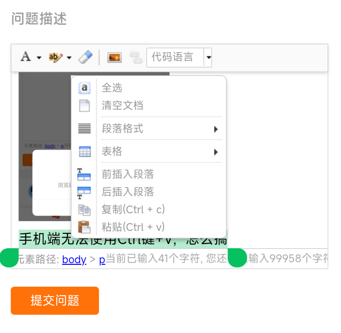Tap the right green selection handle

pos(237,258)
